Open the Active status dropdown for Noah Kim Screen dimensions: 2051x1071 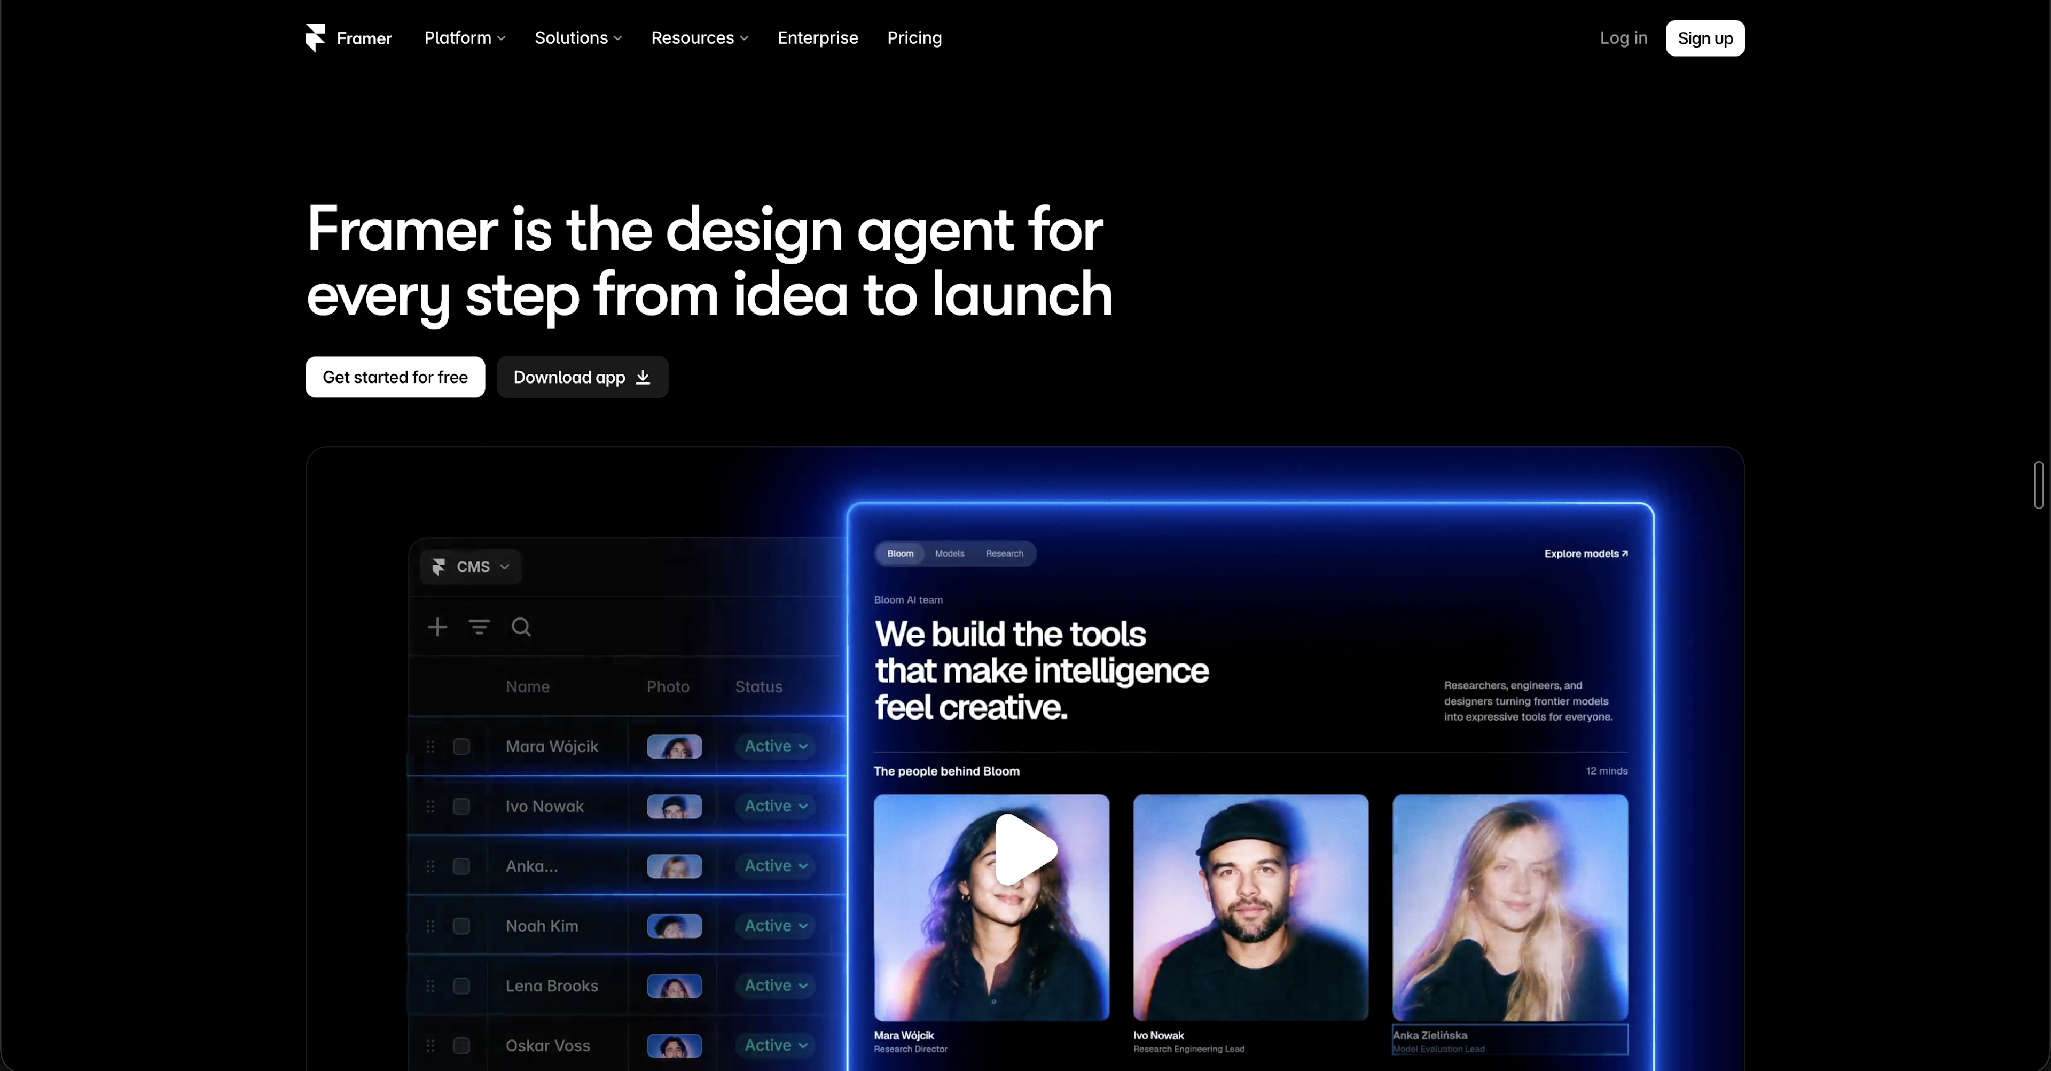pos(776,926)
